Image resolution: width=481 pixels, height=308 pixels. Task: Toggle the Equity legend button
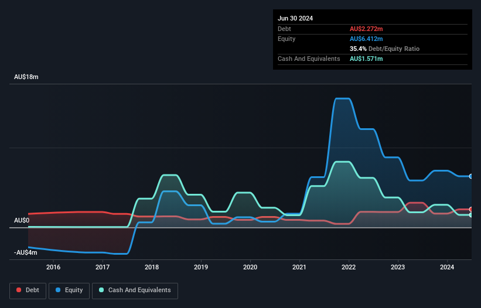coord(69,290)
